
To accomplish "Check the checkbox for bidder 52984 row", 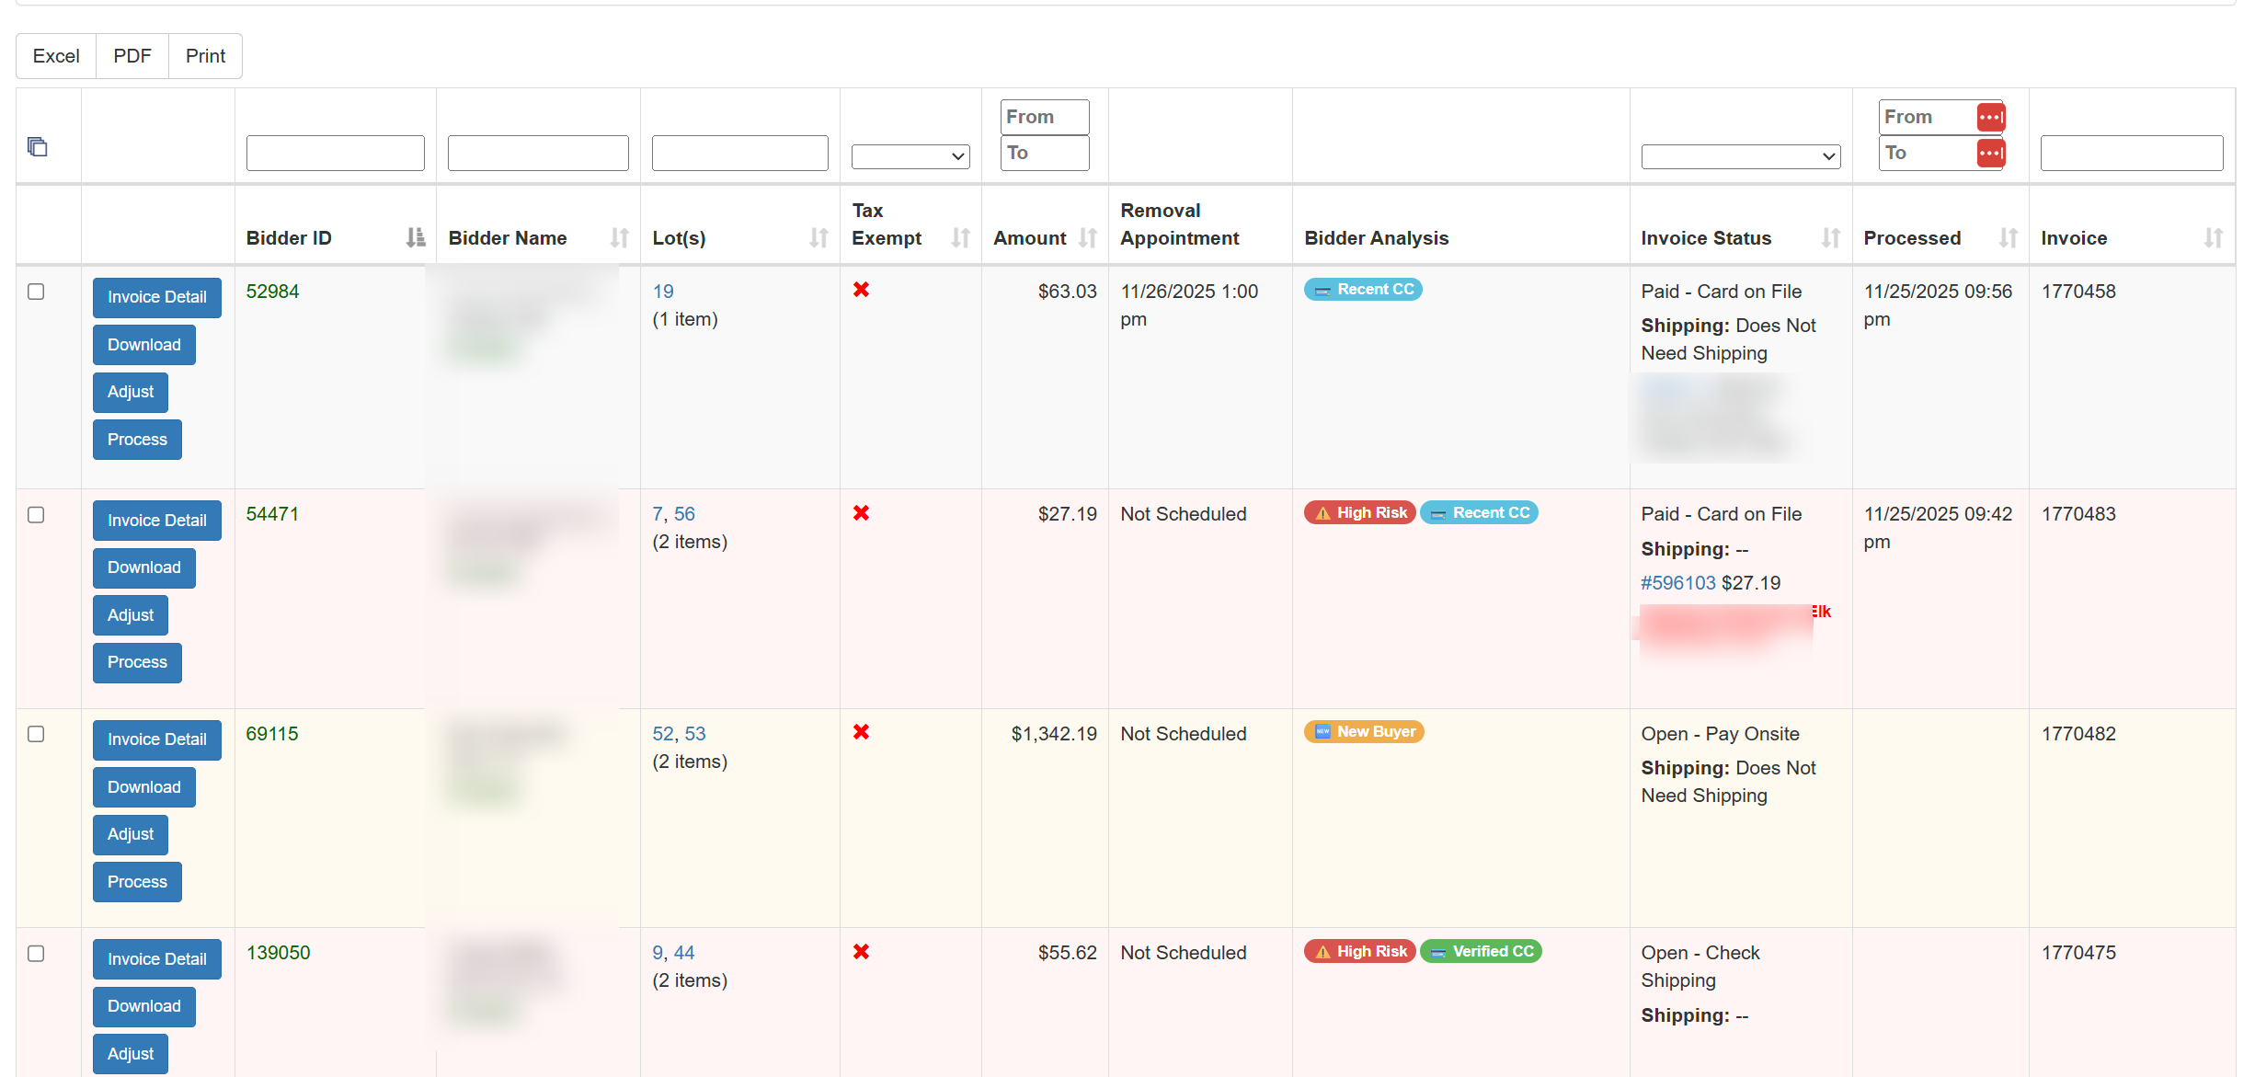I will tap(36, 292).
